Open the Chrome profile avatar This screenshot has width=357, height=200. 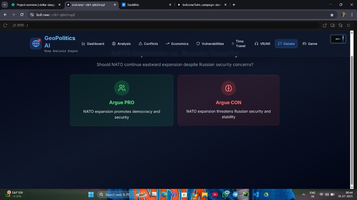click(x=344, y=15)
